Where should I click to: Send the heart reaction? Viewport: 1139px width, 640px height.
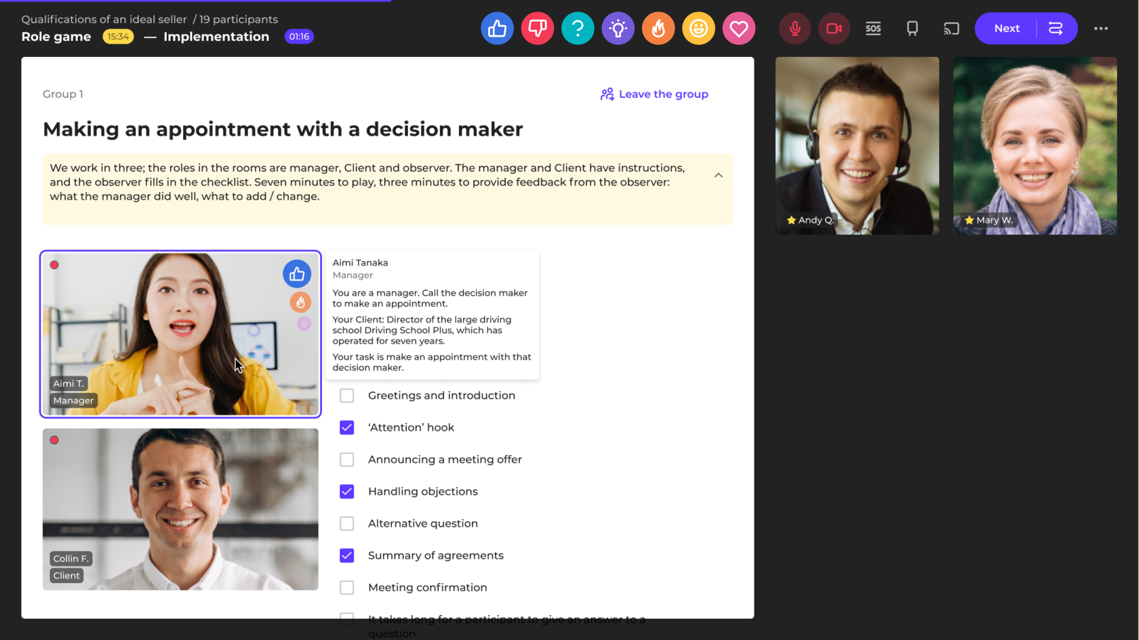pos(738,28)
